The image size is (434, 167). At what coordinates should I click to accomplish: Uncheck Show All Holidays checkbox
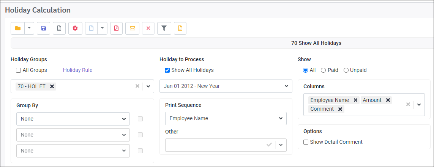167,70
